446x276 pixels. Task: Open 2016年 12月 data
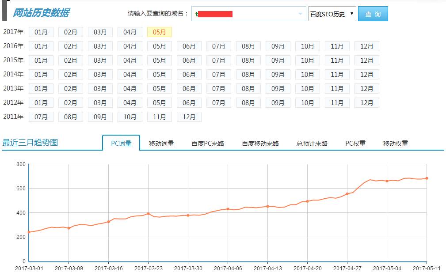tap(366, 46)
